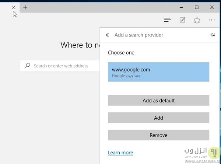Open the More actions ellipsis menu

(211, 20)
